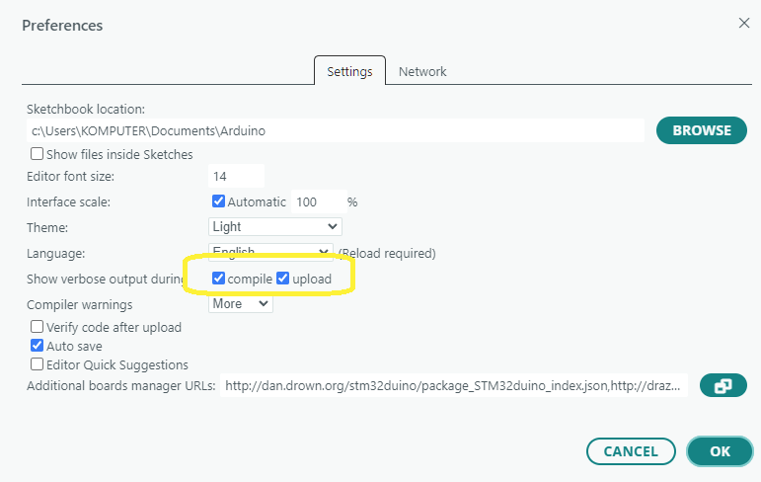Click the Additional boards manager URLs field

point(454,386)
